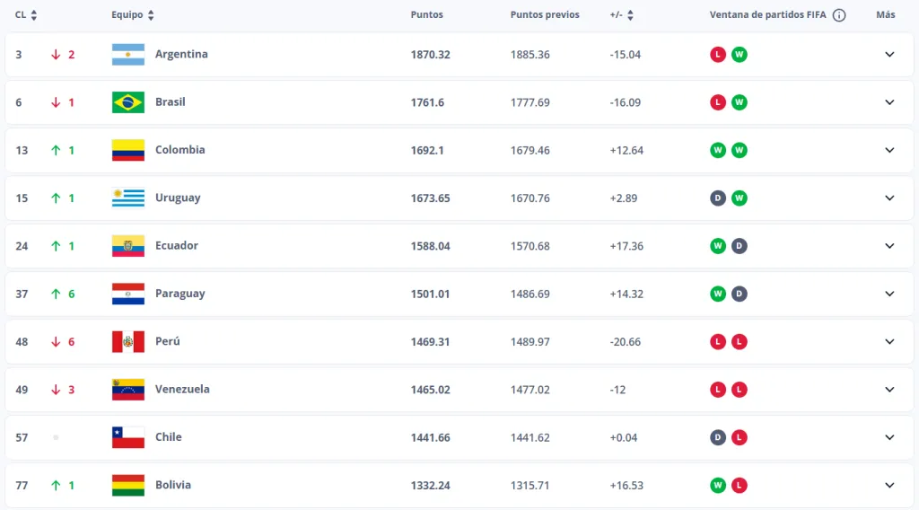Open the Perú team link
Viewport: 919px width, 510px height.
pyautogui.click(x=167, y=341)
